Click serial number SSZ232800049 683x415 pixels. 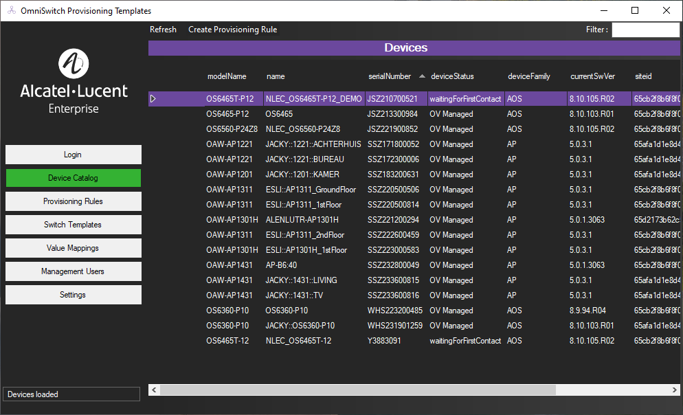(x=393, y=265)
